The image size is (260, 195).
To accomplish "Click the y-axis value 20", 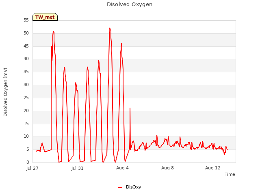I will coord(26,110).
